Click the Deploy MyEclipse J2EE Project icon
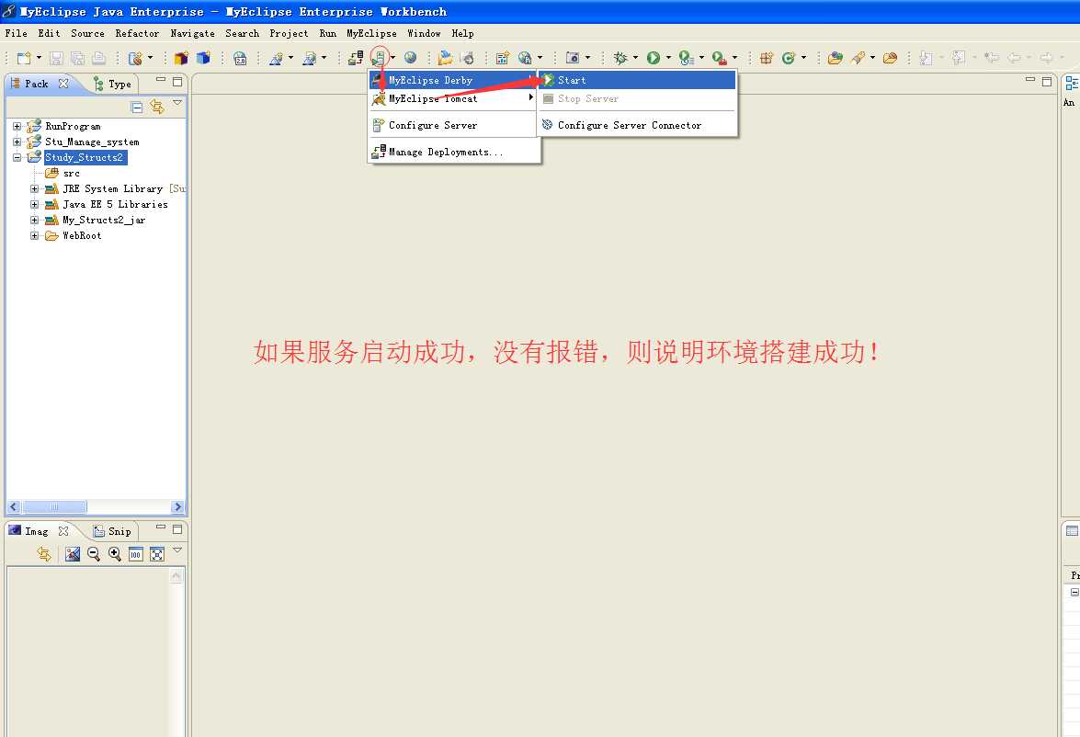1080x737 pixels. 356,59
